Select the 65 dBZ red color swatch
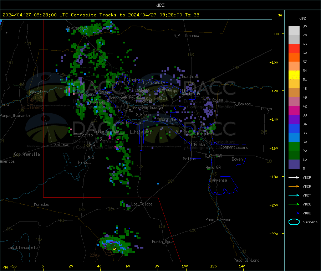Image resolution: width=321 pixels, height=271 pixels. point(294,48)
